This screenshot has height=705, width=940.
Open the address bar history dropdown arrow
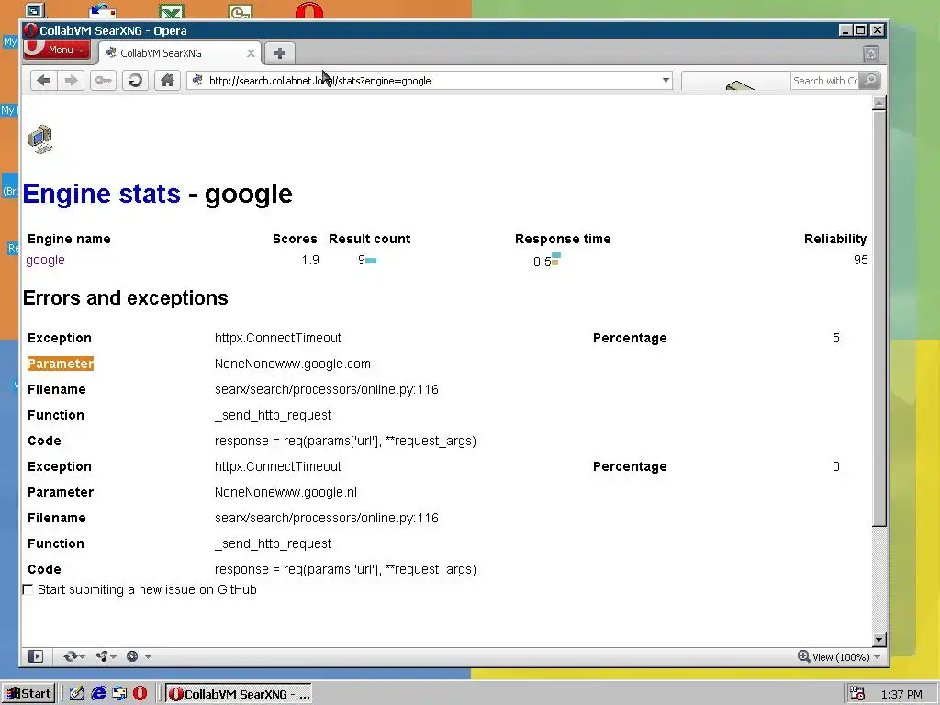[x=666, y=81]
